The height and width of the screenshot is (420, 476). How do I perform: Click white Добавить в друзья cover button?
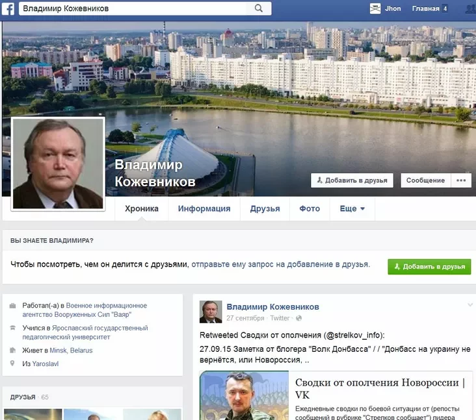point(352,180)
